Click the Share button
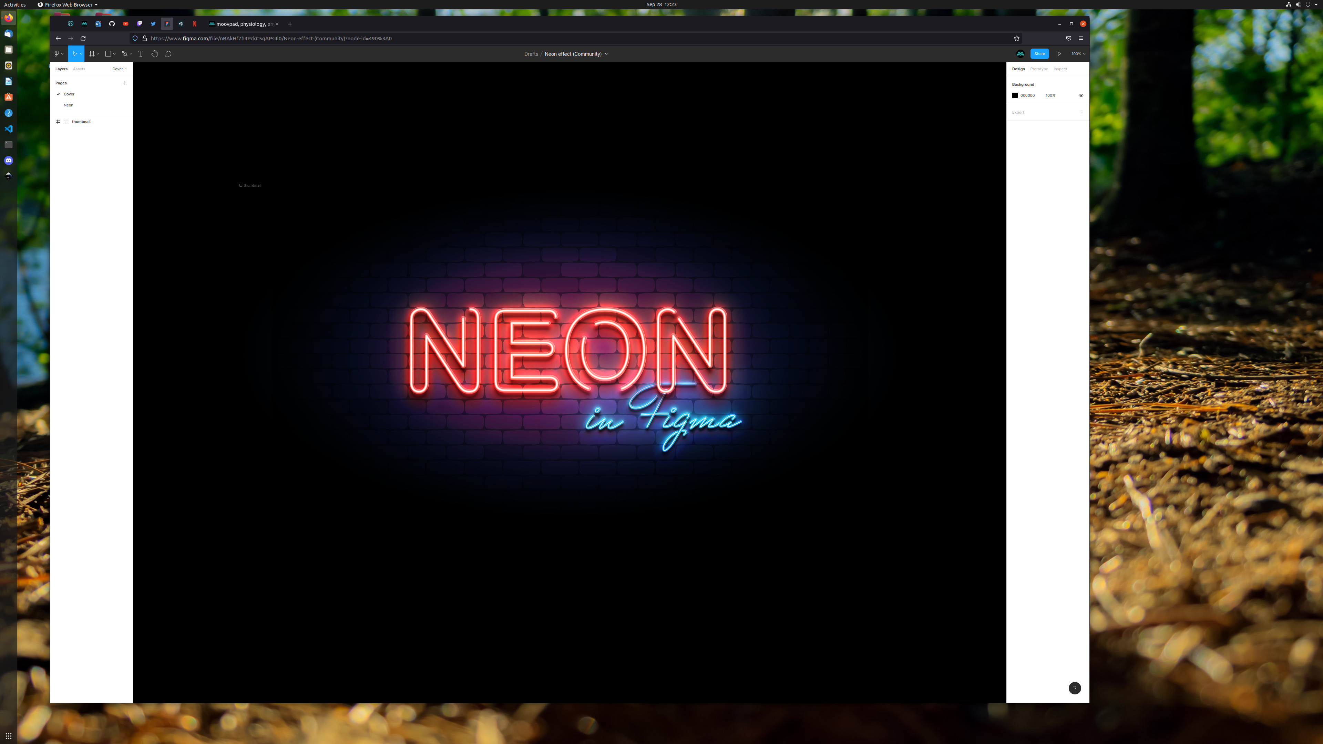This screenshot has width=1323, height=744. (1039, 54)
